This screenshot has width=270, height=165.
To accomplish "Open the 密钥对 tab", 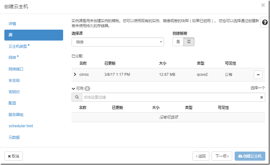I will tap(14, 92).
